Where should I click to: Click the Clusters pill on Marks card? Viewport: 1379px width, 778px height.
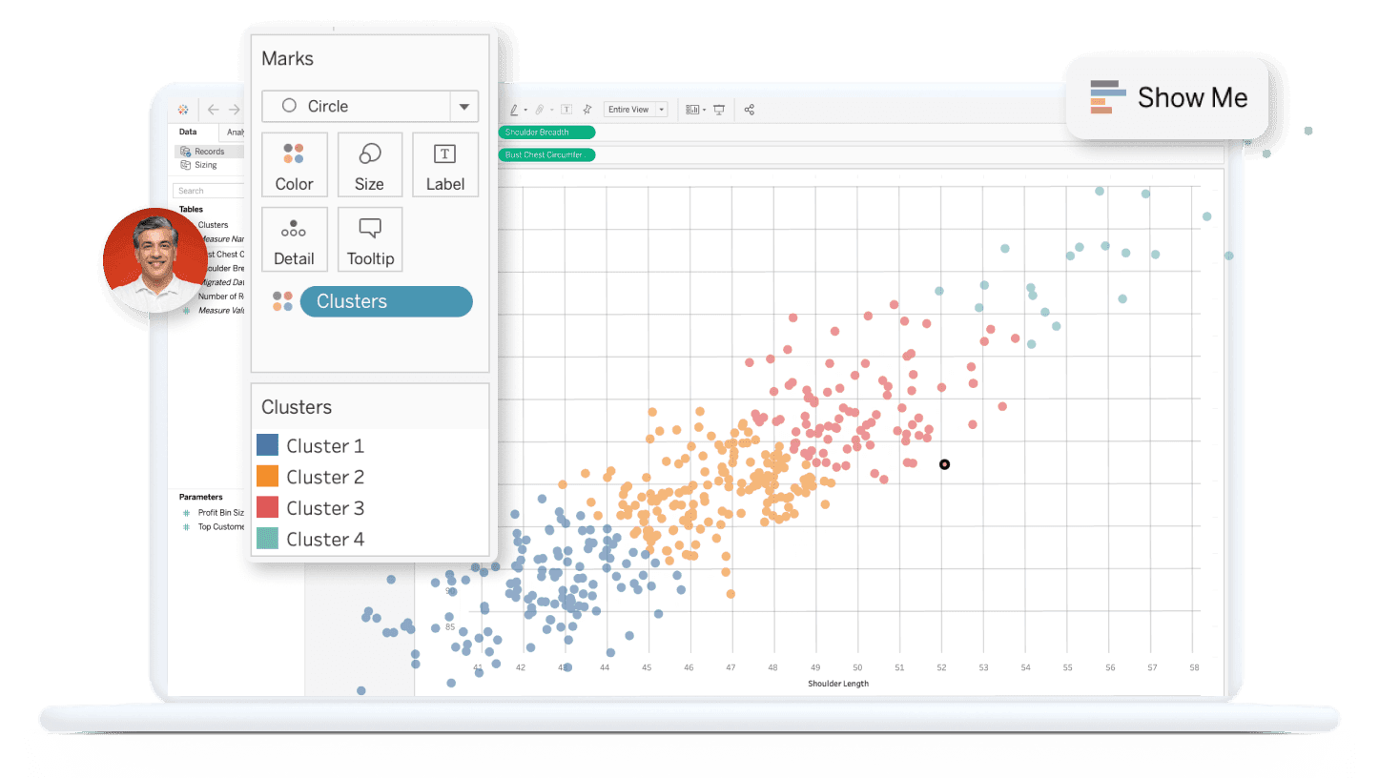point(386,301)
